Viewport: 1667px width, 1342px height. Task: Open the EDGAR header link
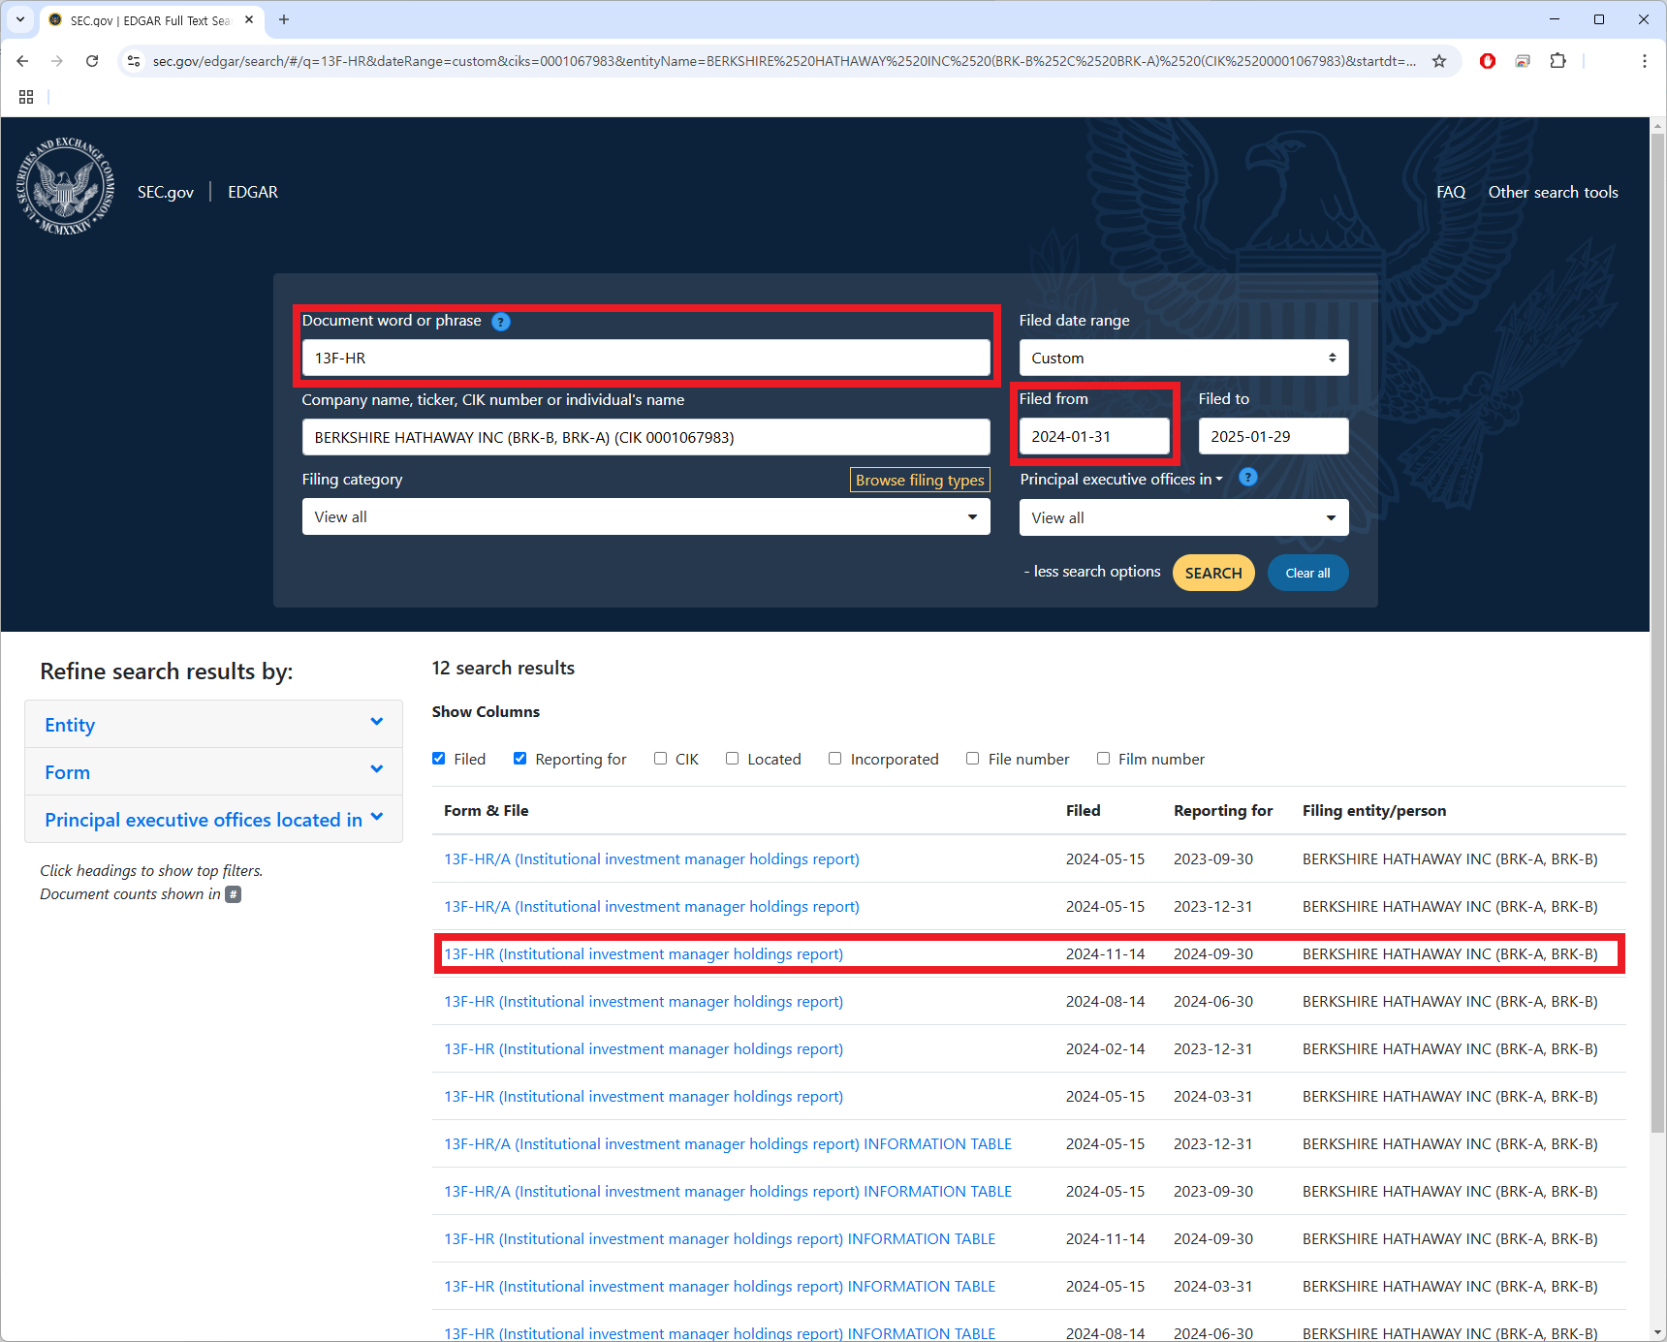(x=253, y=192)
